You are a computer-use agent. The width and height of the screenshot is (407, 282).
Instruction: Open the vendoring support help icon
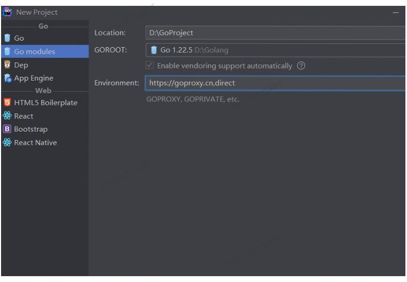(301, 66)
